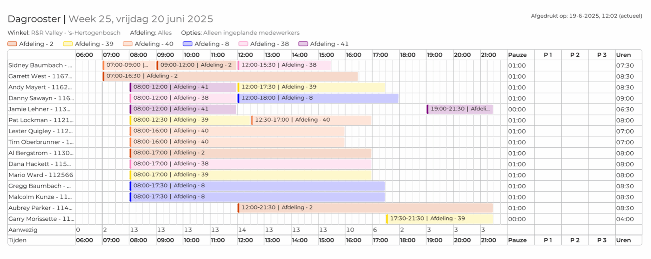Click the Afdeling - 41 purple legend swatch
Screen dimensions: 651x259
click(x=303, y=44)
